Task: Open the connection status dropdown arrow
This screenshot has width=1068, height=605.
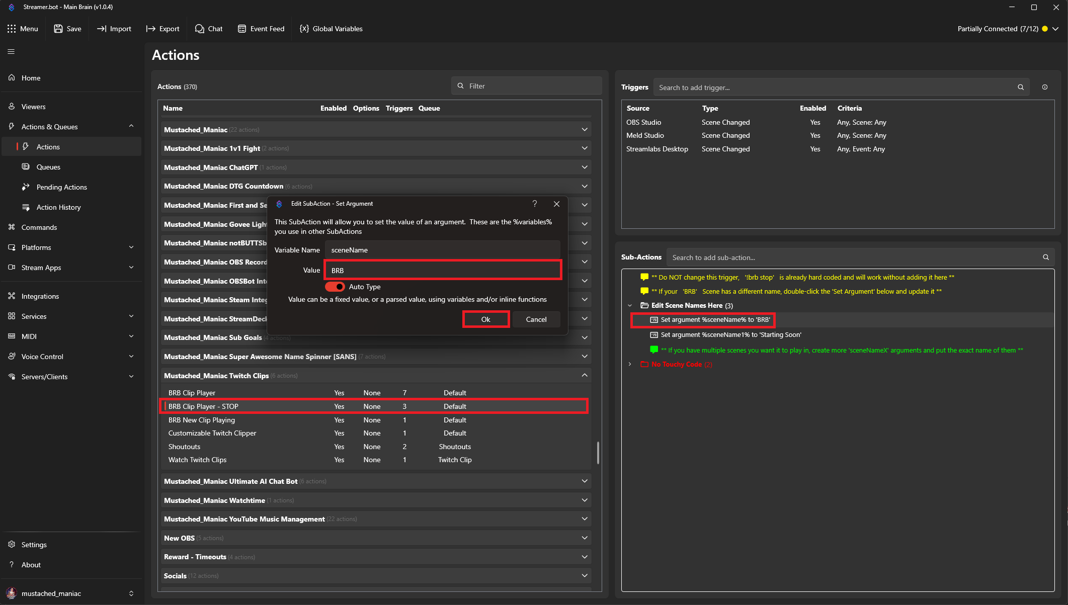Action: pyautogui.click(x=1056, y=29)
